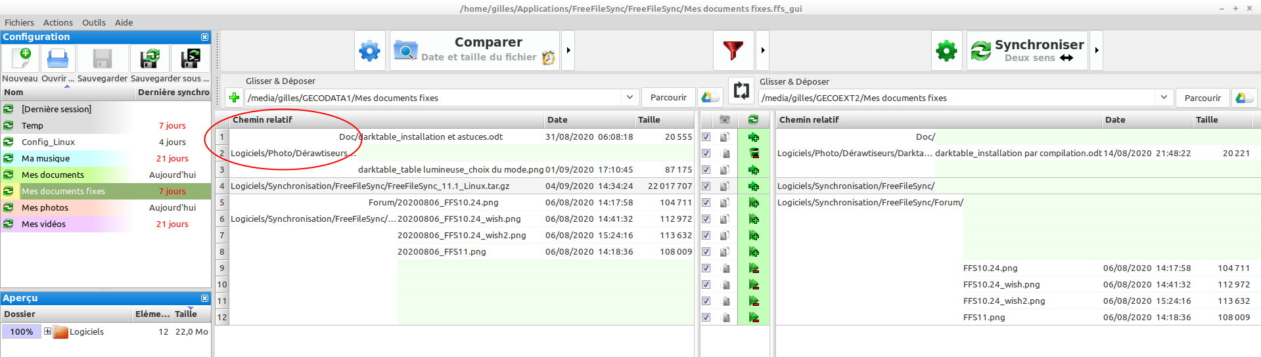Click right side cloud storage icon
The height and width of the screenshot is (357, 1261).
click(1243, 98)
